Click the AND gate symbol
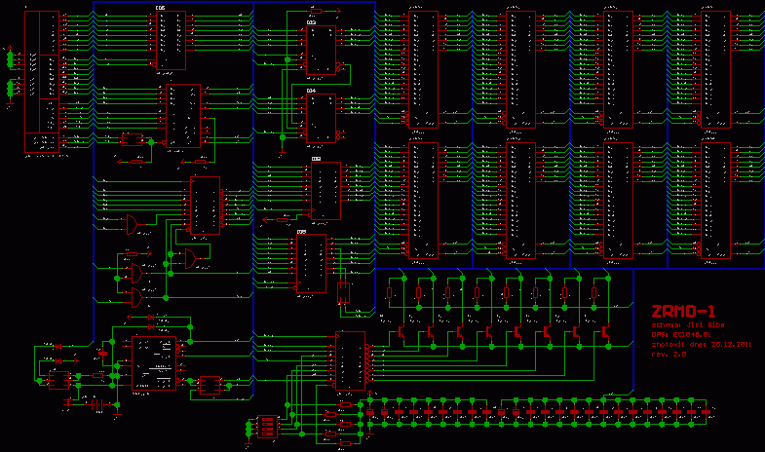This screenshot has height=452, width=765. (189, 258)
